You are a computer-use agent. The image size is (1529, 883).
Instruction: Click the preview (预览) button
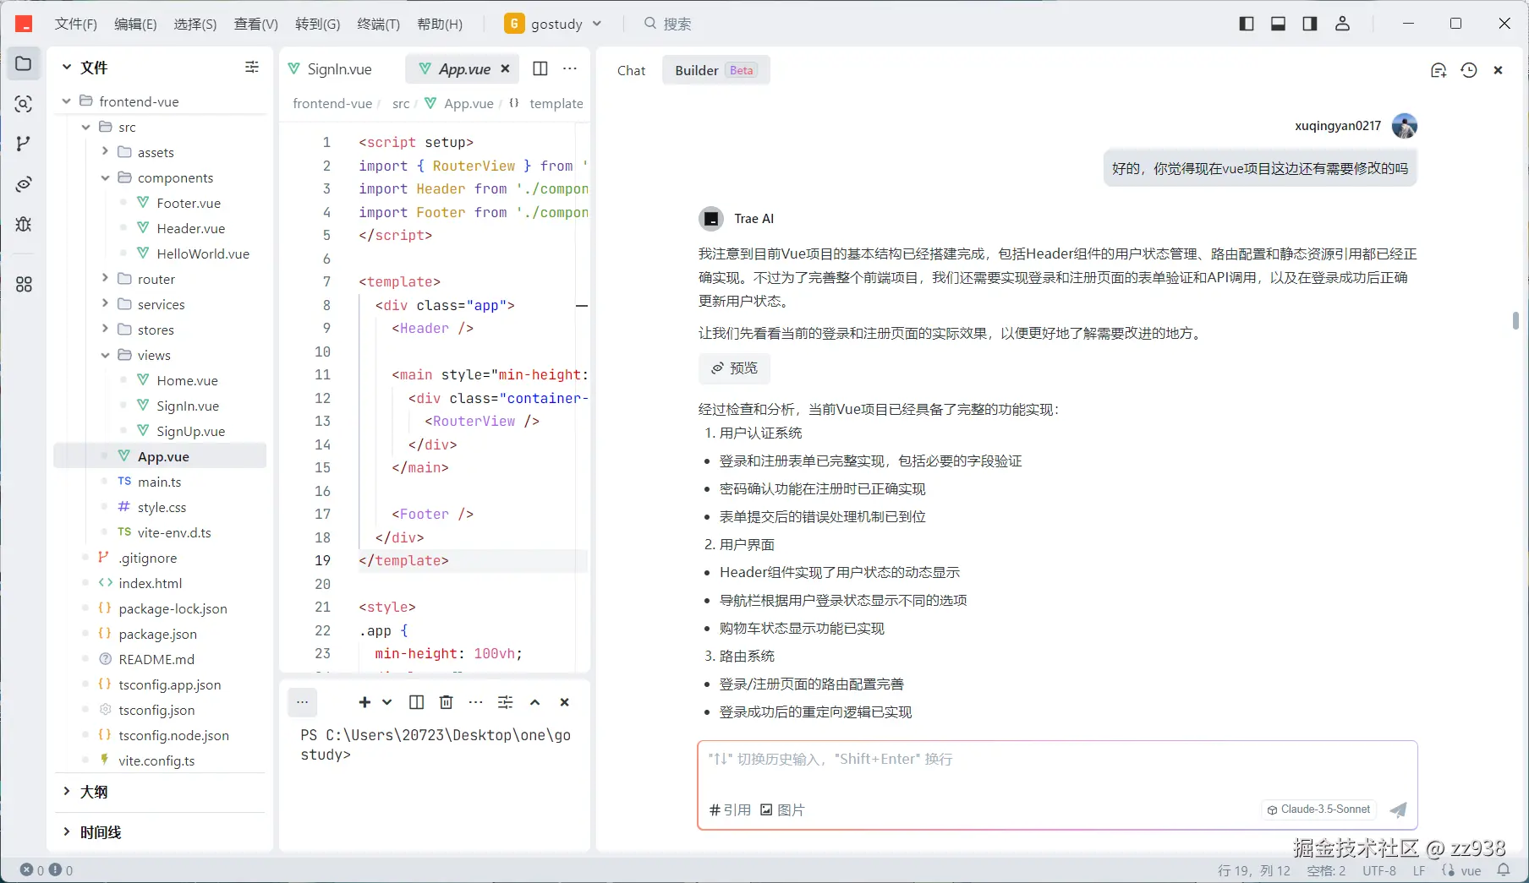[x=734, y=368]
